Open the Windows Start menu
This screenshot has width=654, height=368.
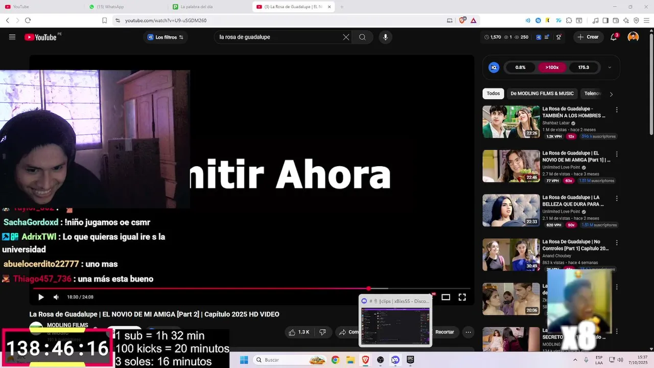(x=244, y=360)
